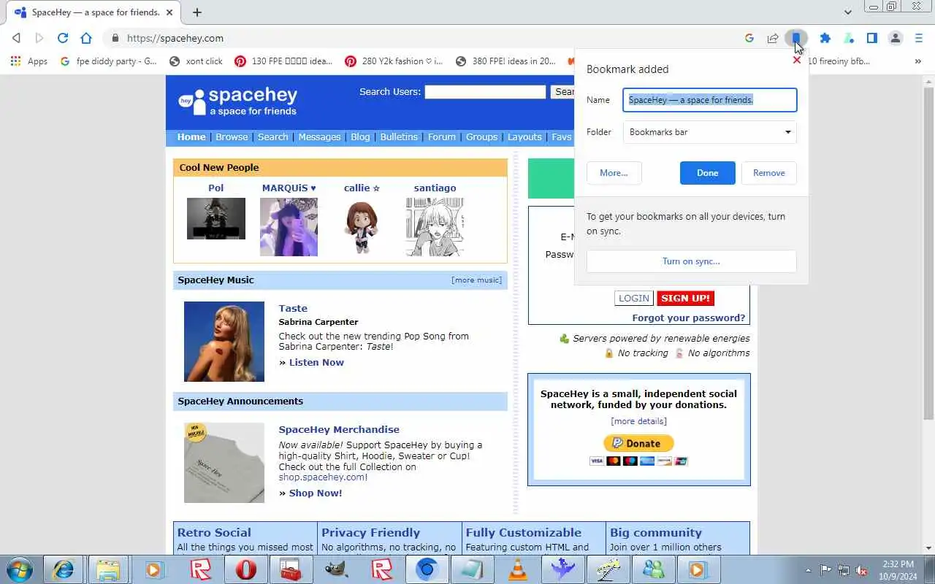Click the Remove button
The image size is (935, 584).
(769, 173)
